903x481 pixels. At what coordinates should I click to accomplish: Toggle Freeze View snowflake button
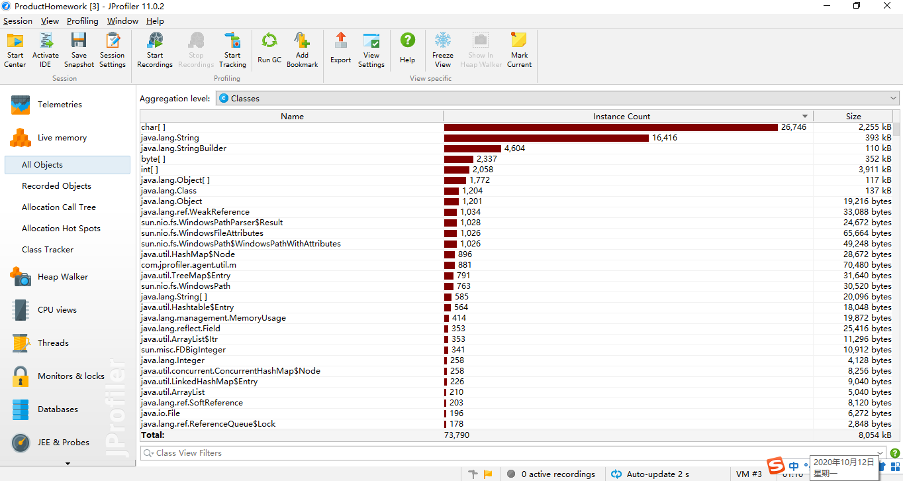click(443, 50)
